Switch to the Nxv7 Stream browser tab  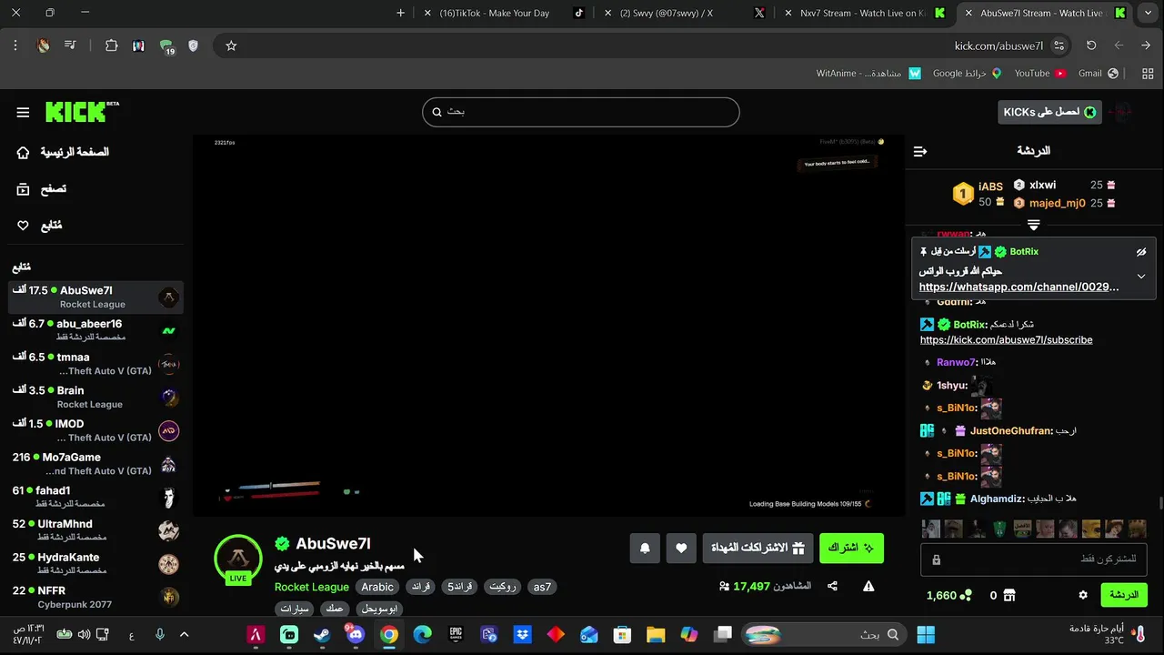[x=864, y=13]
